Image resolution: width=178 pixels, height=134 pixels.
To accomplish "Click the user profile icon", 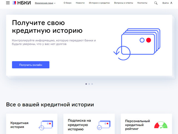I will [x=171, y=3].
